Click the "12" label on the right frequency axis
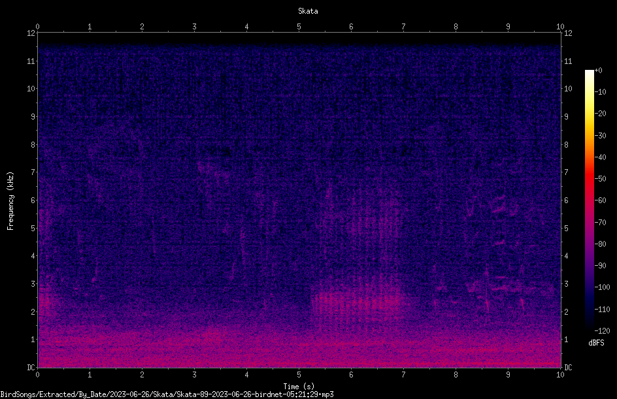 coord(568,33)
